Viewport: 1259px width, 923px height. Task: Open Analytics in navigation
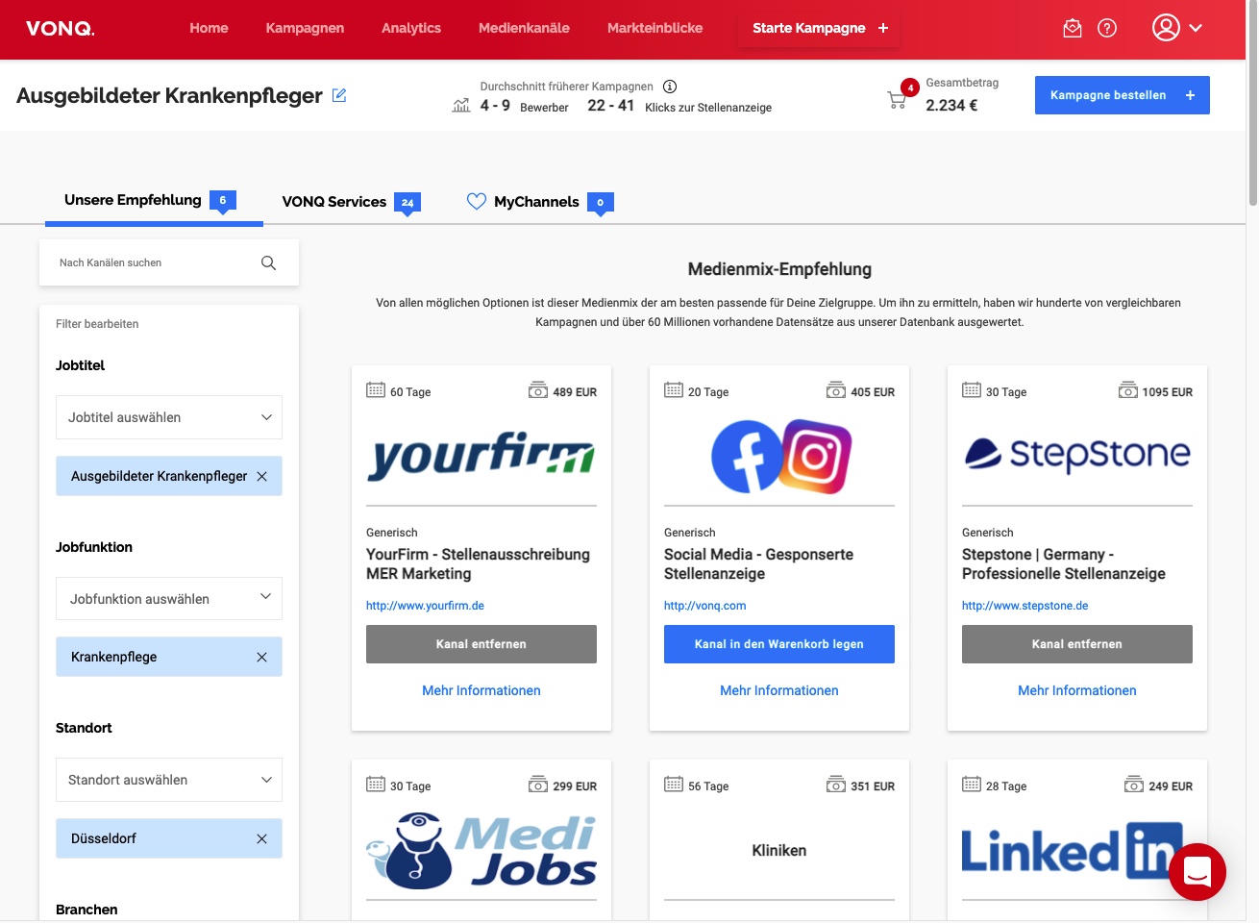click(411, 28)
